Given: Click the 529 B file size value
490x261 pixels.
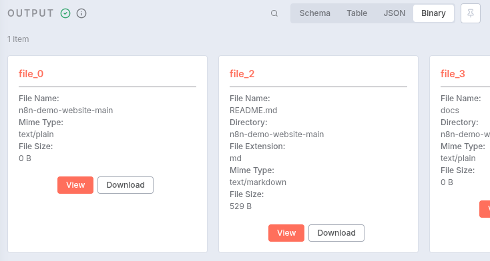Looking at the screenshot, I should [240, 206].
